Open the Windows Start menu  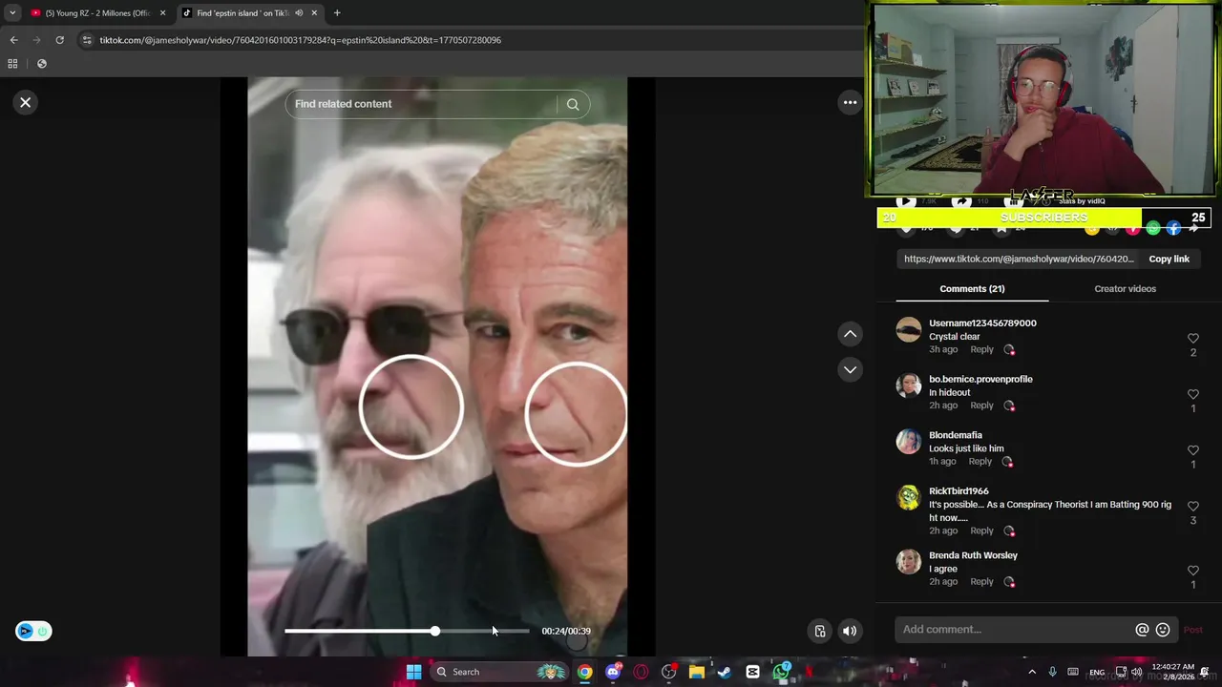[x=413, y=672]
